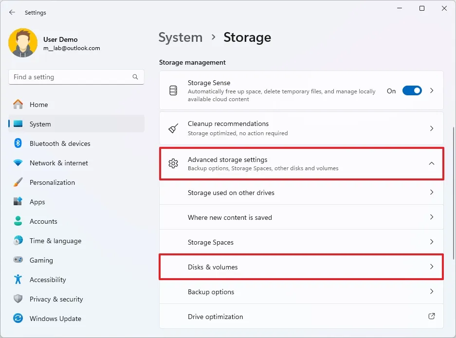This screenshot has width=456, height=338.
Task: Turn off the Storage Sense toggle
Action: coord(412,91)
